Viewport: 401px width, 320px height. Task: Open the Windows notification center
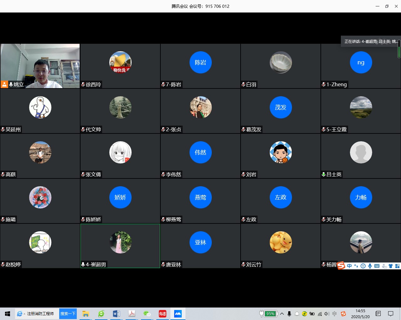point(391,314)
